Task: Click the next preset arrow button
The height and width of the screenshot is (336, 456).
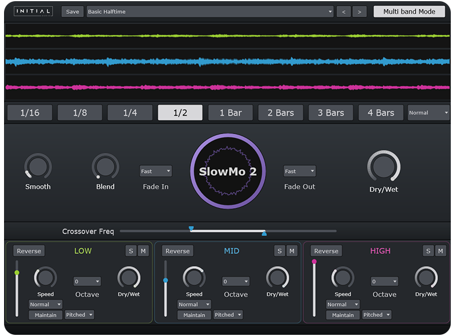Action: [359, 12]
